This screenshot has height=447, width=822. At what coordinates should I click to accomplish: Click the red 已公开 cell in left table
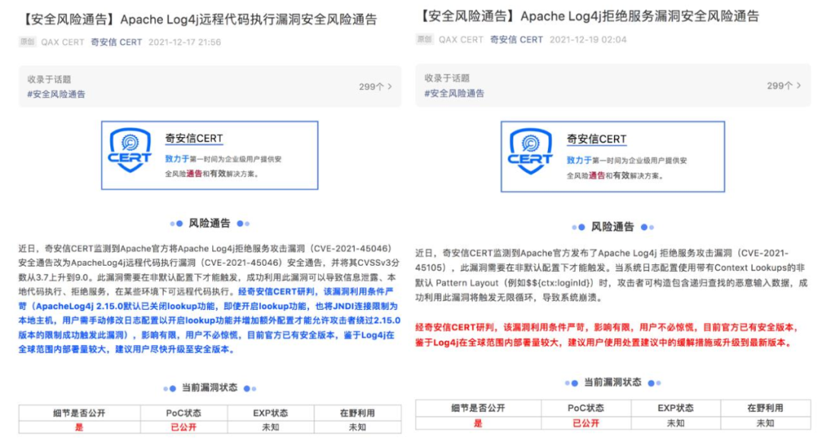point(183,427)
